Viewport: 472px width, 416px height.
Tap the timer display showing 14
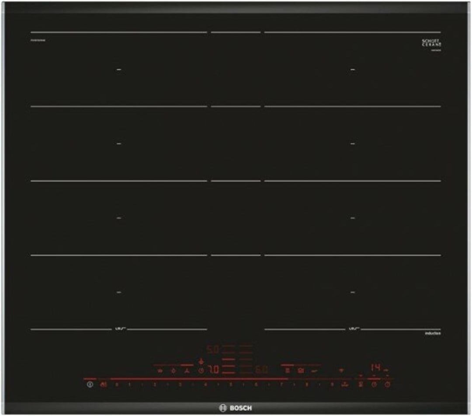(x=376, y=367)
